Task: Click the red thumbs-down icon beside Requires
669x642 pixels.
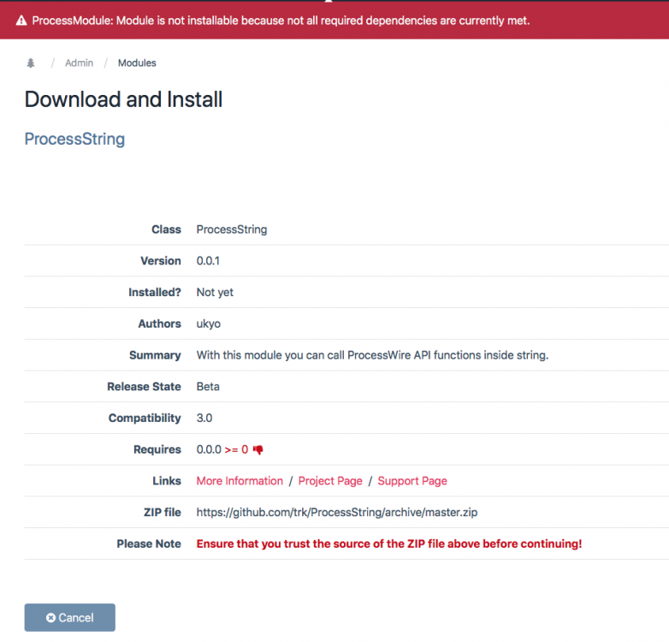Action: pos(258,449)
